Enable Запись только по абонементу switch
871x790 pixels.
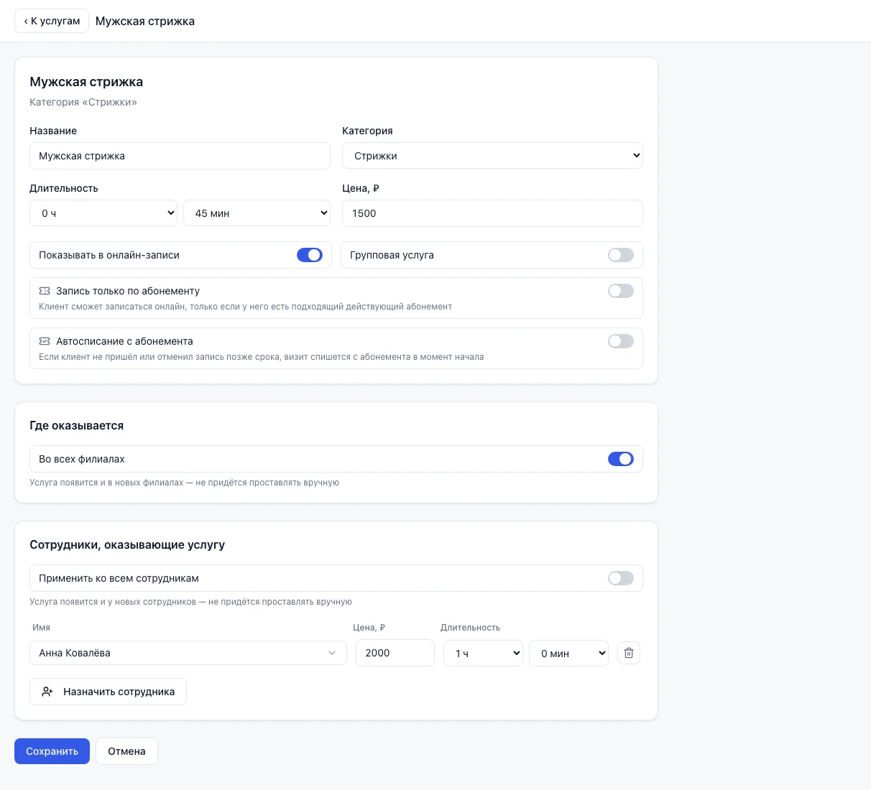(621, 291)
